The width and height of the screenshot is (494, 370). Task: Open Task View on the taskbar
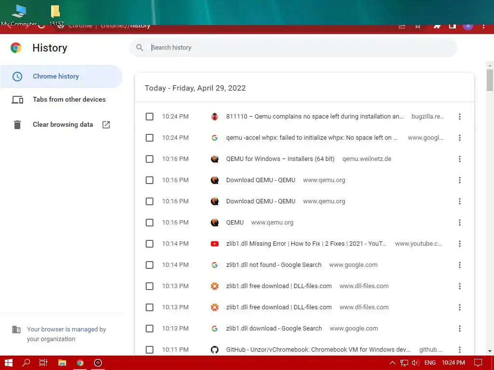(43, 363)
